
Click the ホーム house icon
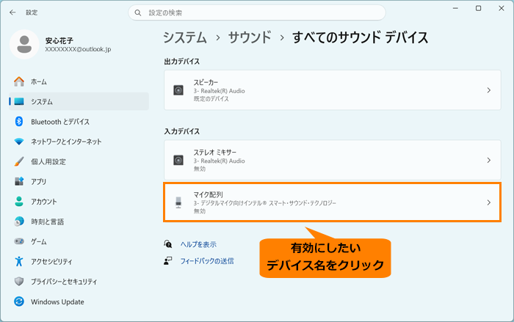tap(19, 81)
